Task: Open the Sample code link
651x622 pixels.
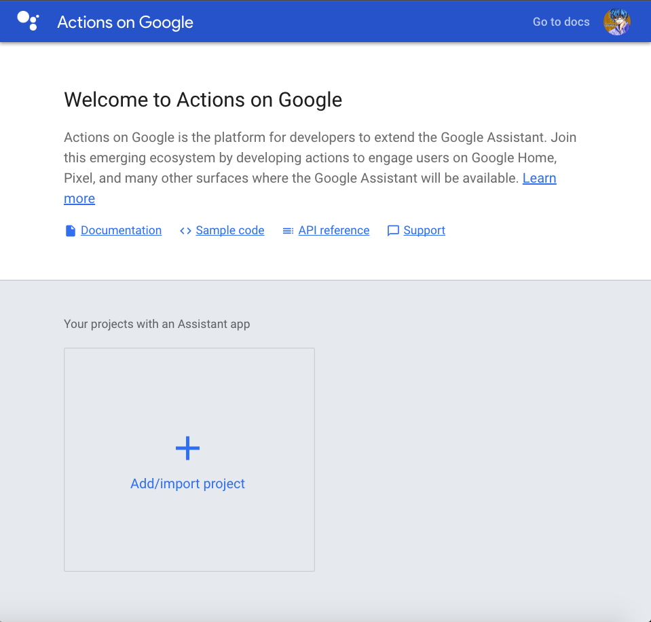Action: point(230,230)
